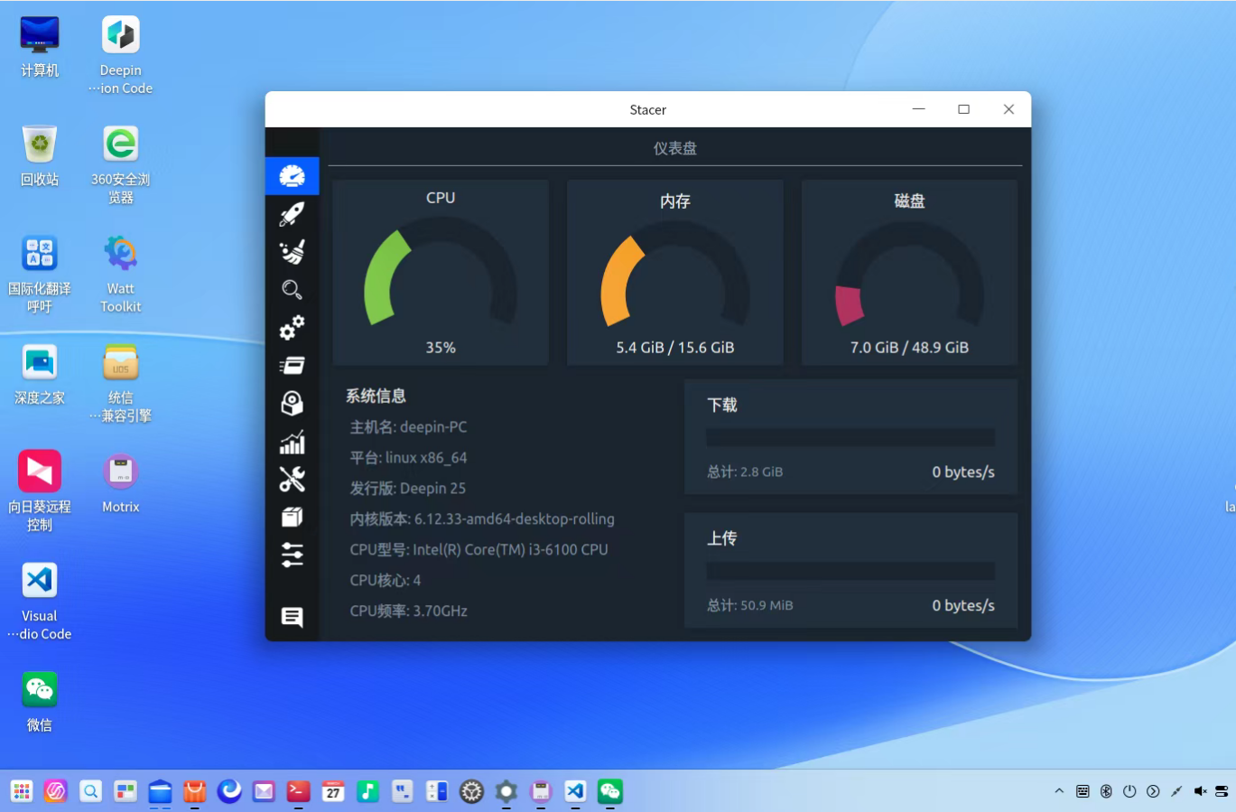Open the launcher grid icon in the dock
This screenshot has height=812, width=1236.
pos(22,791)
